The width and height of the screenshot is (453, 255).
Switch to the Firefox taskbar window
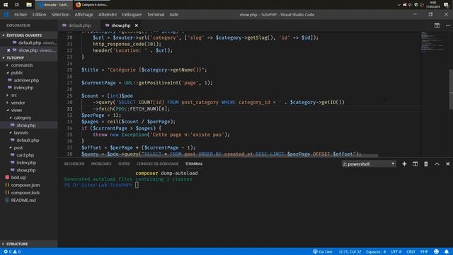[91, 5]
